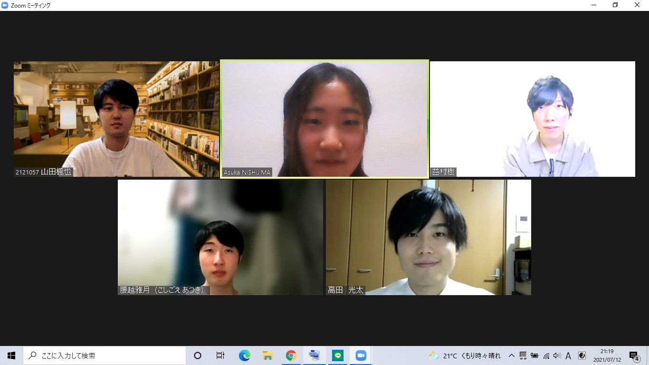Launch Microsoft Edge from the taskbar
This screenshot has width=649, height=365.
point(244,355)
